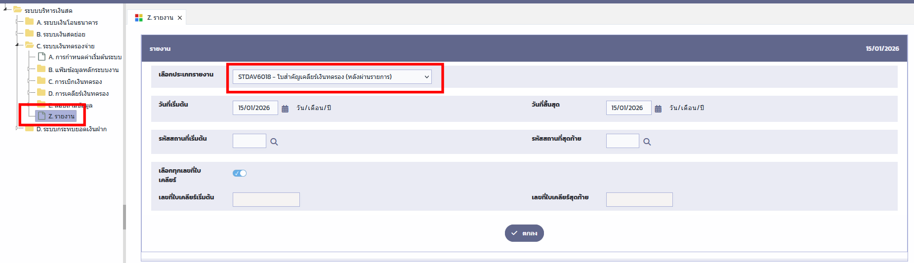
Task: Open the start date calendar picker
Action: 285,109
